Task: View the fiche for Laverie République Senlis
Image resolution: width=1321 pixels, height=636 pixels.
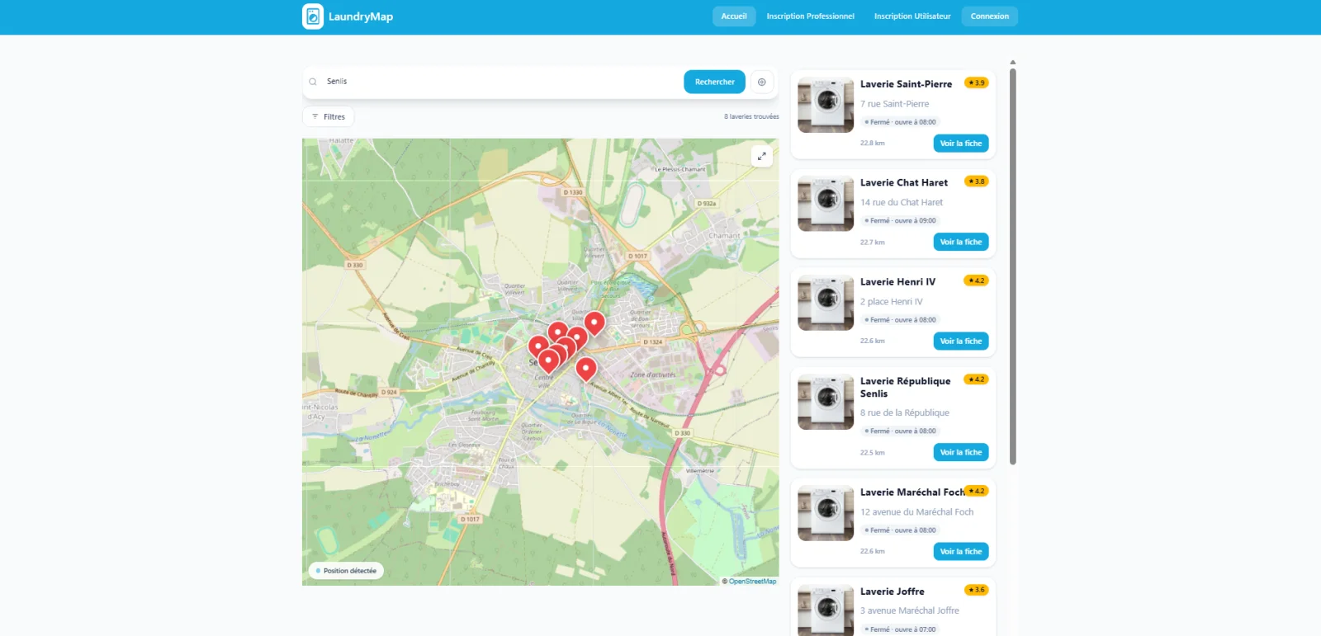Action: point(961,453)
